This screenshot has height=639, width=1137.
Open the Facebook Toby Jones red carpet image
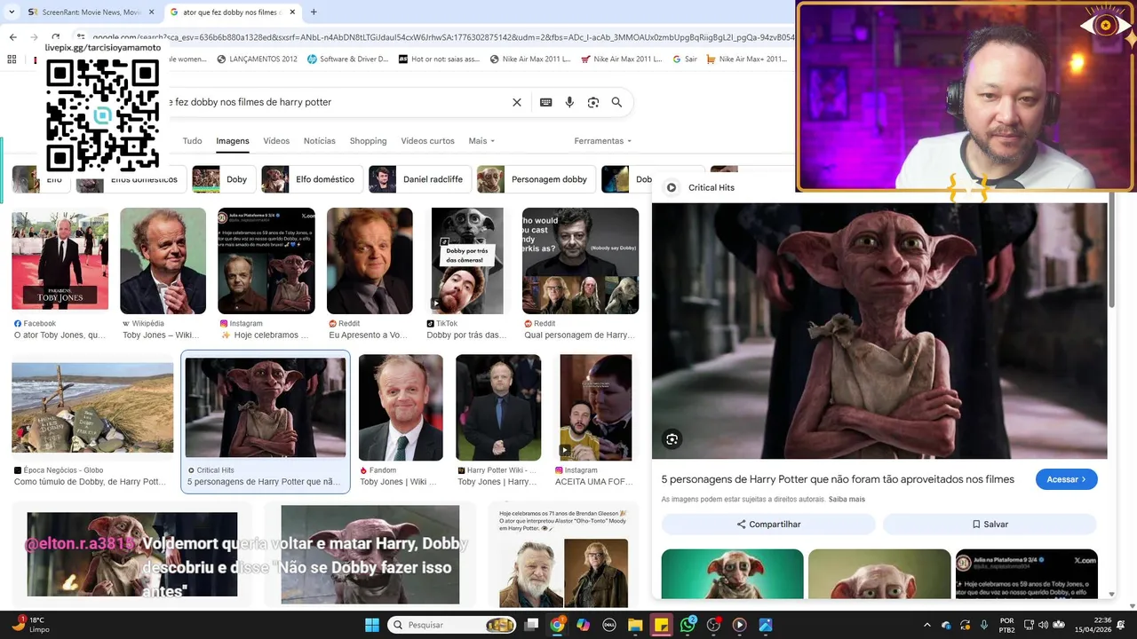pyautogui.click(x=60, y=259)
